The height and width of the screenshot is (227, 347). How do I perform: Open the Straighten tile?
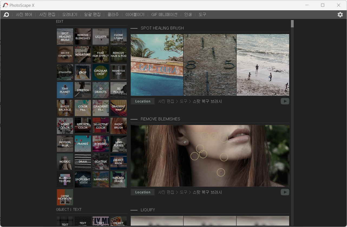pos(65,72)
